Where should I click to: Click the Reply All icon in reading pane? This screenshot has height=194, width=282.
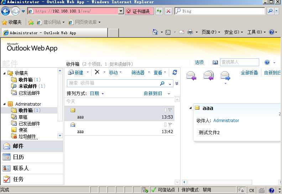coord(208,75)
